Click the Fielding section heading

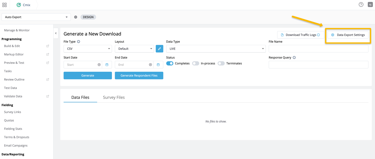pyautogui.click(x=7, y=105)
